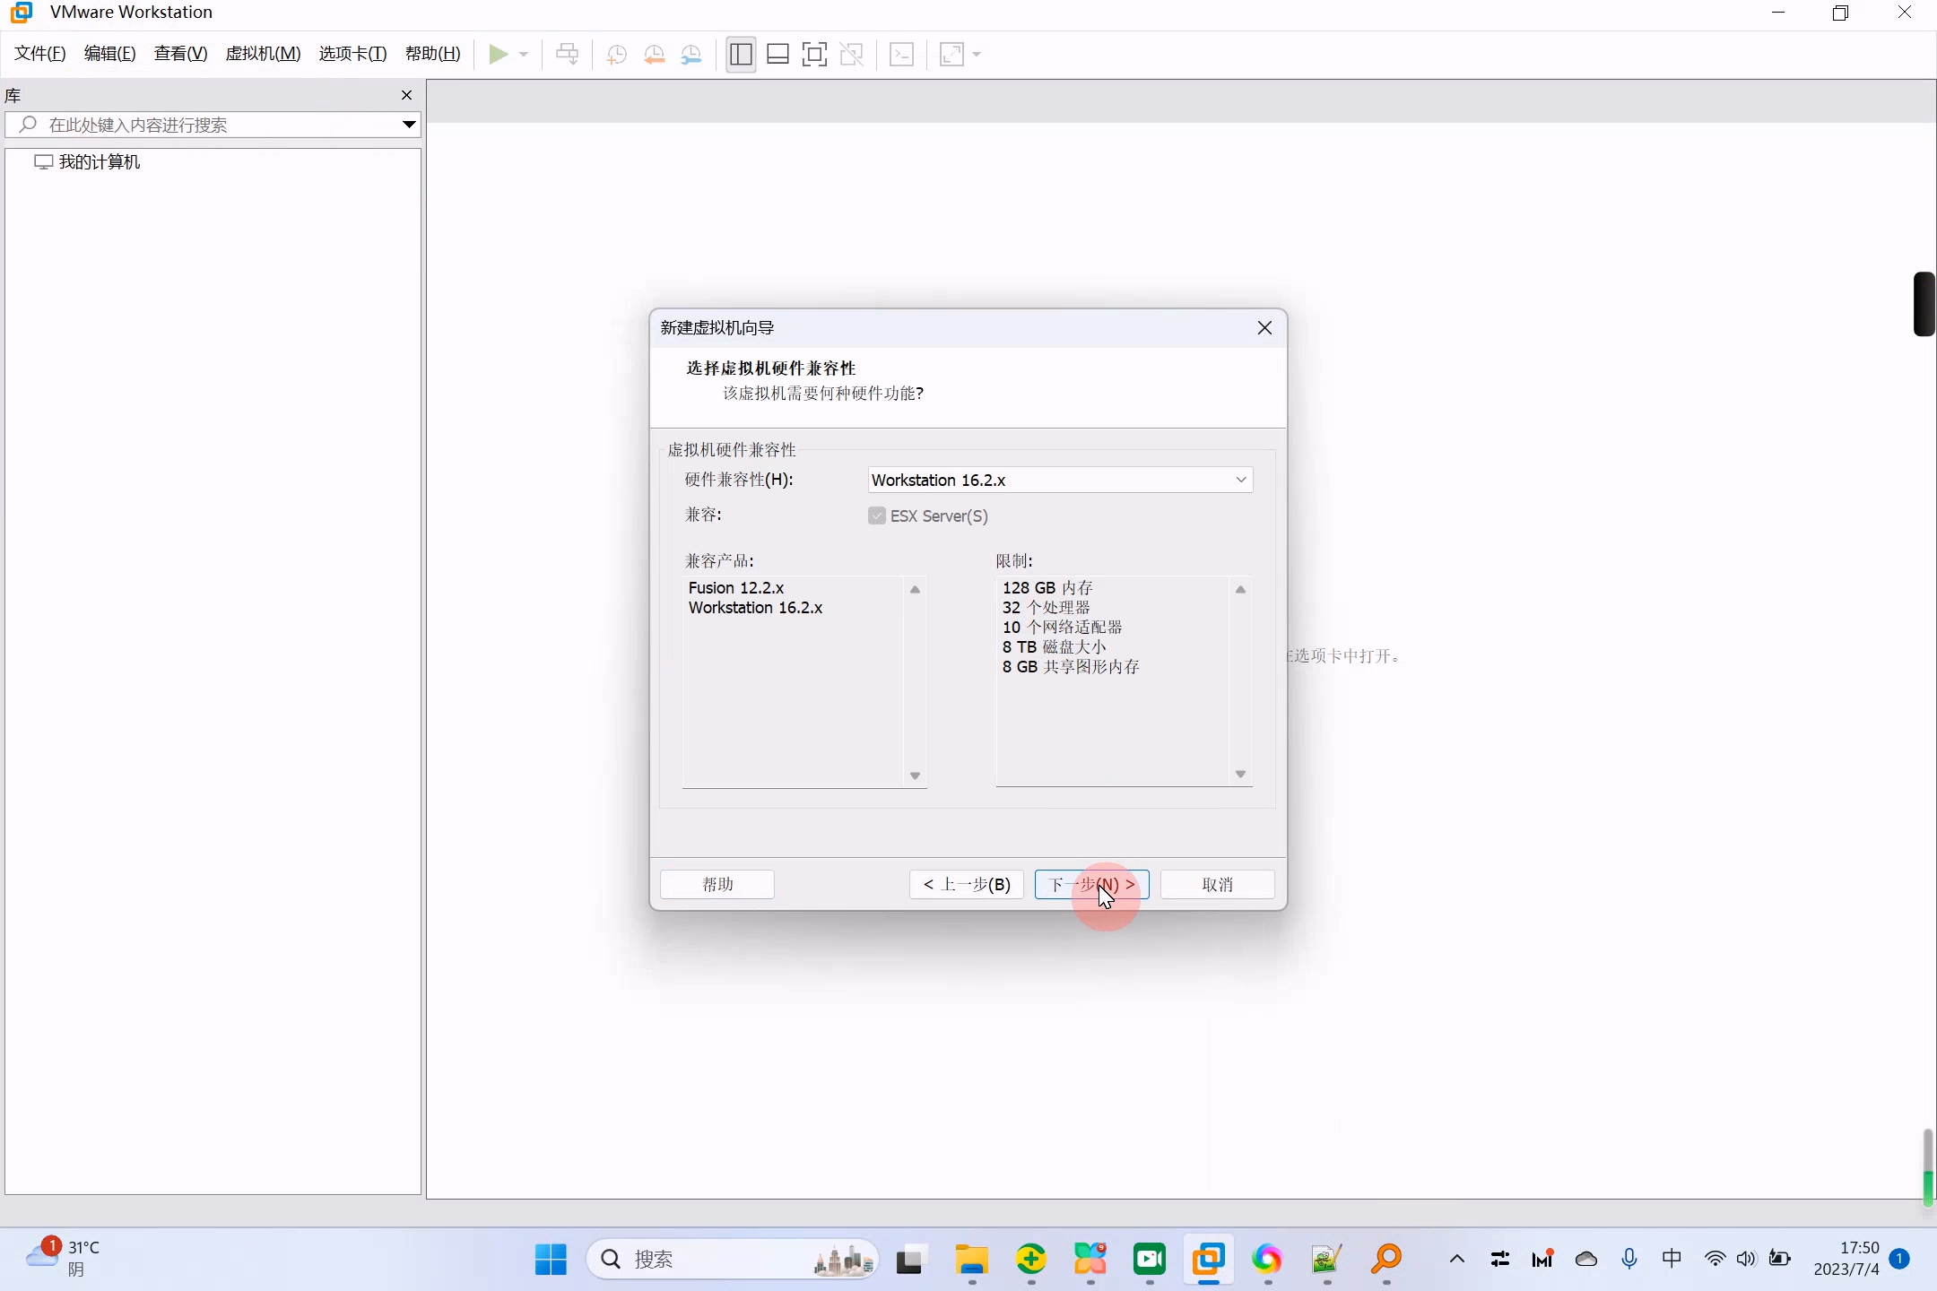This screenshot has width=1937, height=1291.
Task: Open the snapshot manager wrench-clock icon
Action: 691,55
